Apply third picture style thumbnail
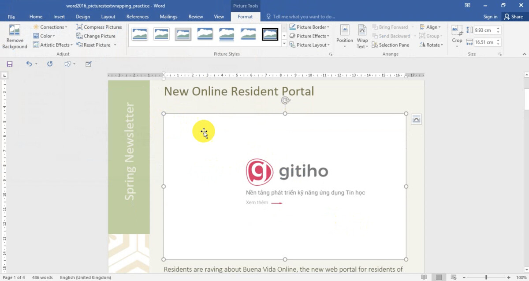This screenshot has width=529, height=281. (183, 34)
